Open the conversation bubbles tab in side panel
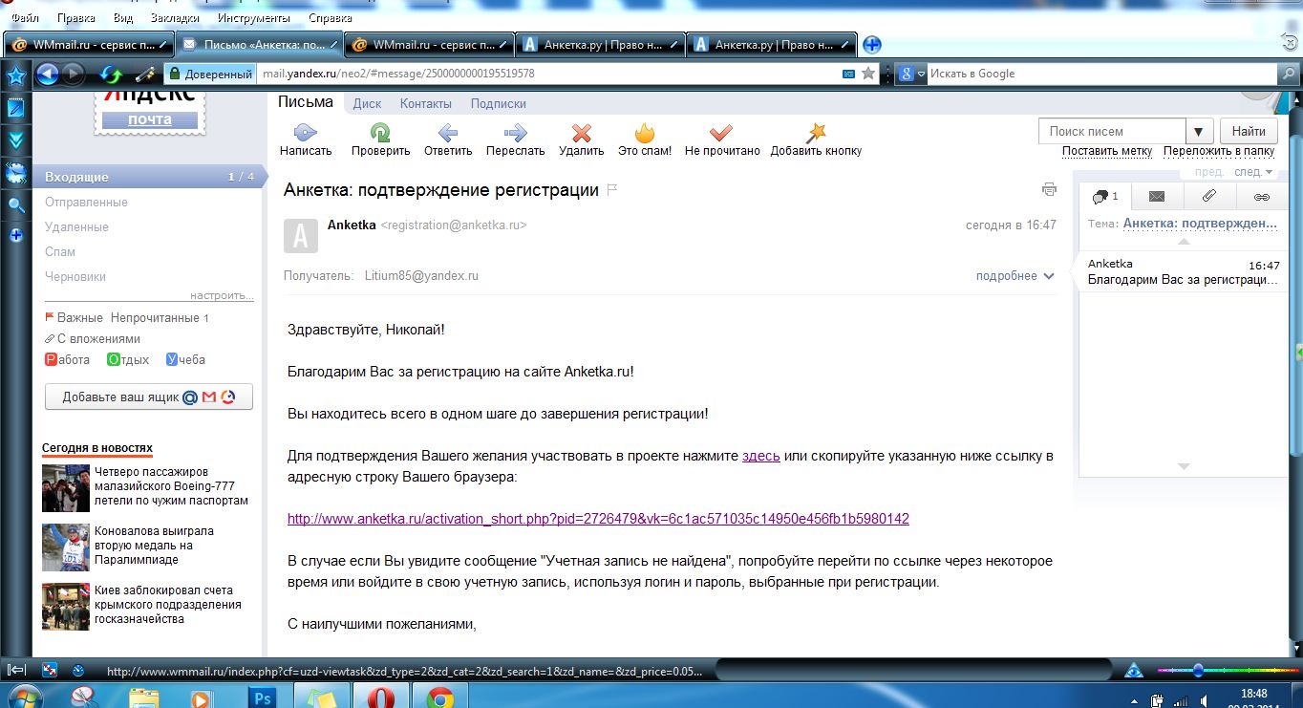Screen dimensions: 1303x708 point(1105,197)
